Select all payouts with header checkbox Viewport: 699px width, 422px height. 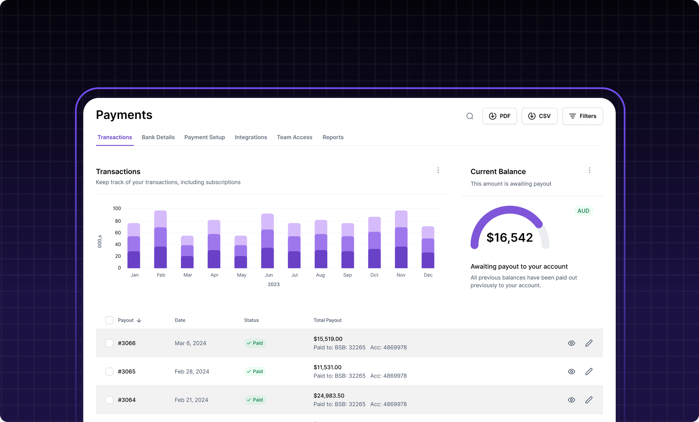click(x=109, y=320)
